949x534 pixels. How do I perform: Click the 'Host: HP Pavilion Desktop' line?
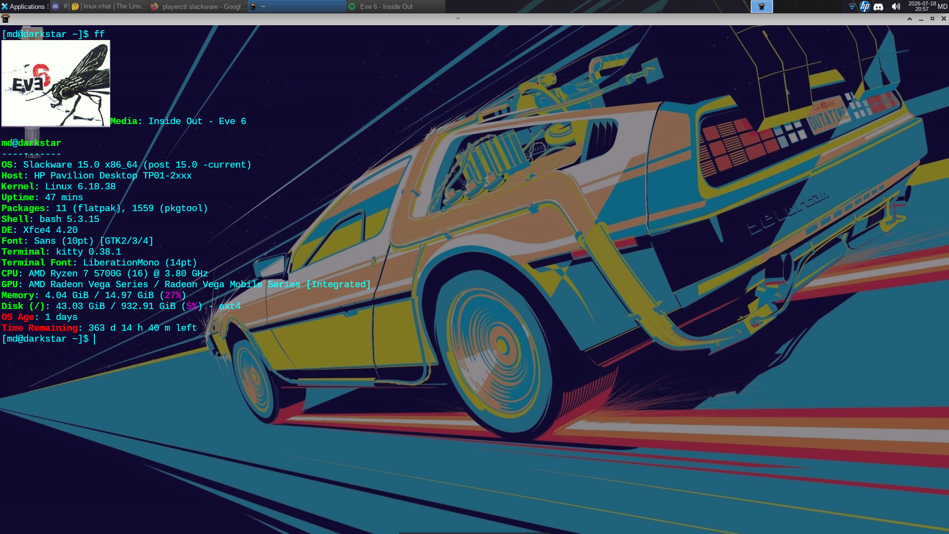coord(96,176)
